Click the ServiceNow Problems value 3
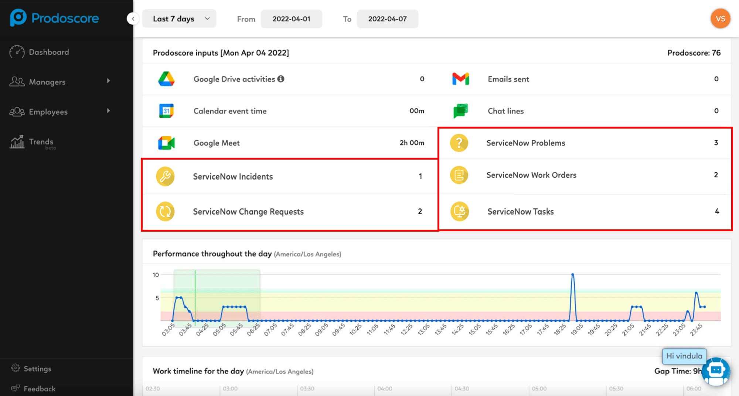 (x=716, y=143)
